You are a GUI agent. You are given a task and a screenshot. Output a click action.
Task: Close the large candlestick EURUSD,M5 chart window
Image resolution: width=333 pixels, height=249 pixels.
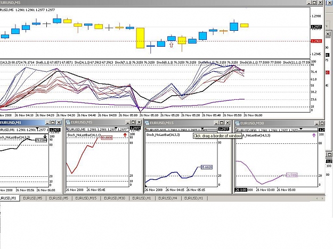point(320,3)
